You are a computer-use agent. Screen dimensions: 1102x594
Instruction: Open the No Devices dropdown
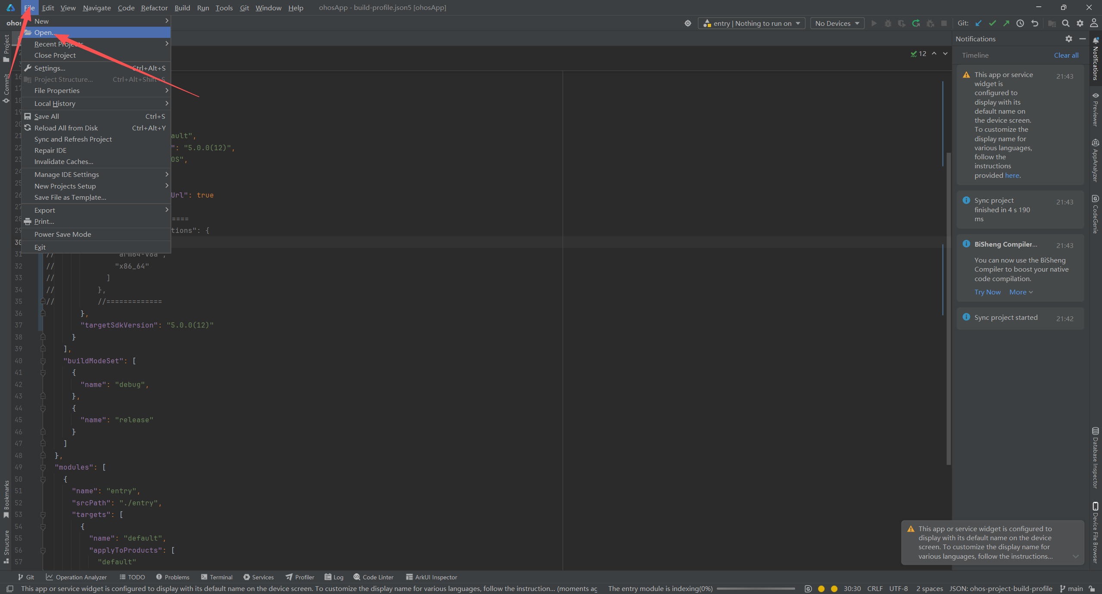[837, 23]
